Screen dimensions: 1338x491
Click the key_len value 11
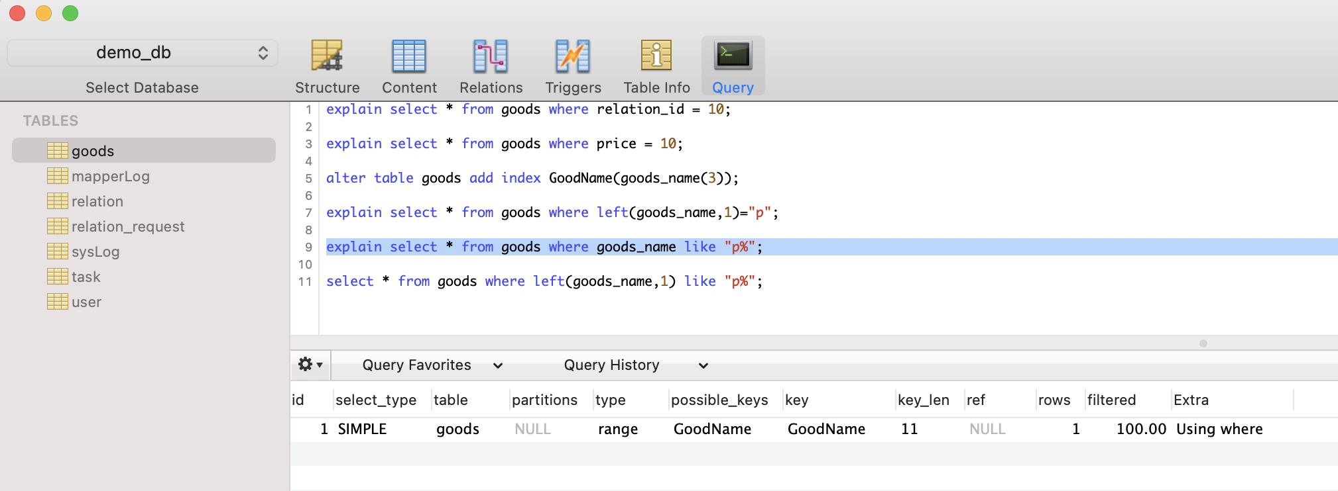point(909,429)
